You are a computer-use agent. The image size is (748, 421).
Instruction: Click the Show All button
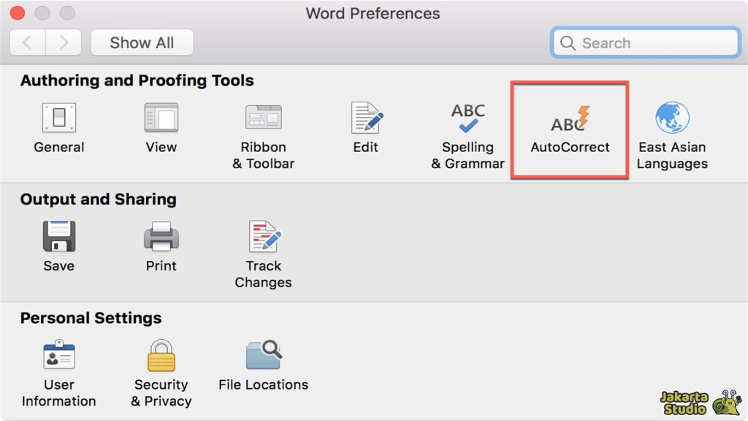coord(142,42)
